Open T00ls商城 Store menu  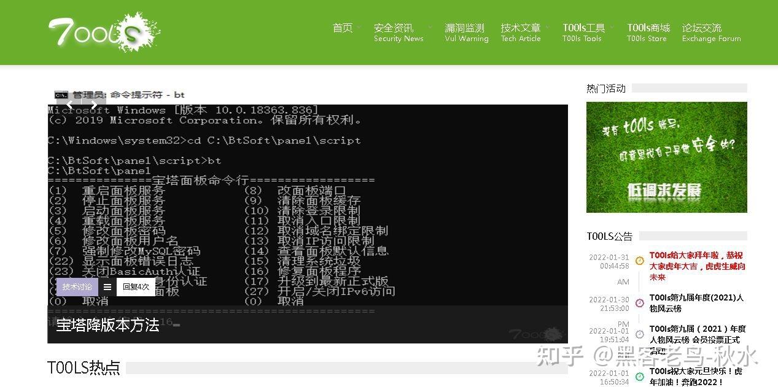click(x=648, y=33)
